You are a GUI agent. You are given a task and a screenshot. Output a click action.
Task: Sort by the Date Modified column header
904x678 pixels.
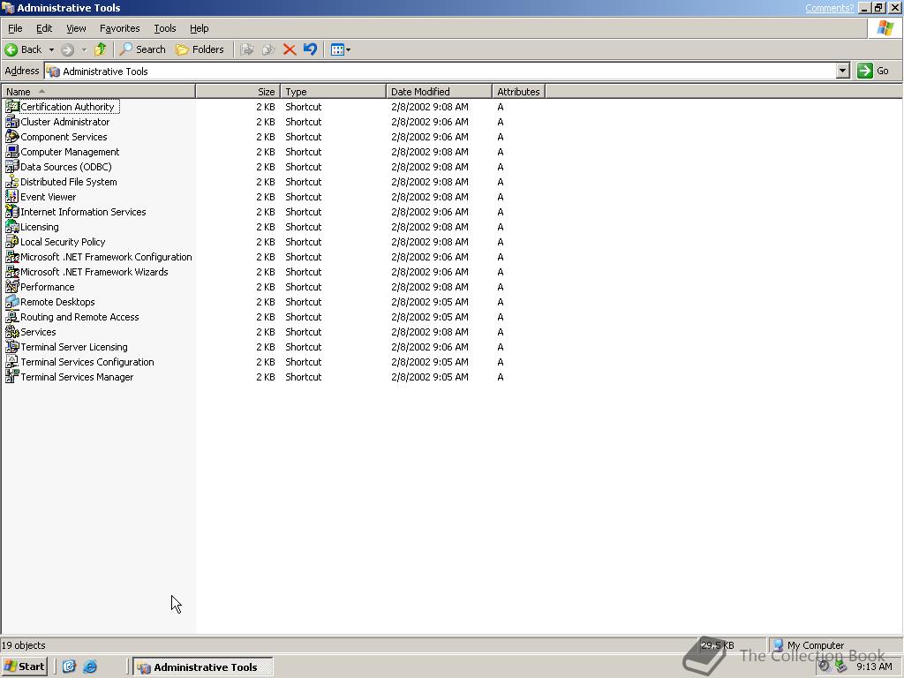pyautogui.click(x=440, y=92)
